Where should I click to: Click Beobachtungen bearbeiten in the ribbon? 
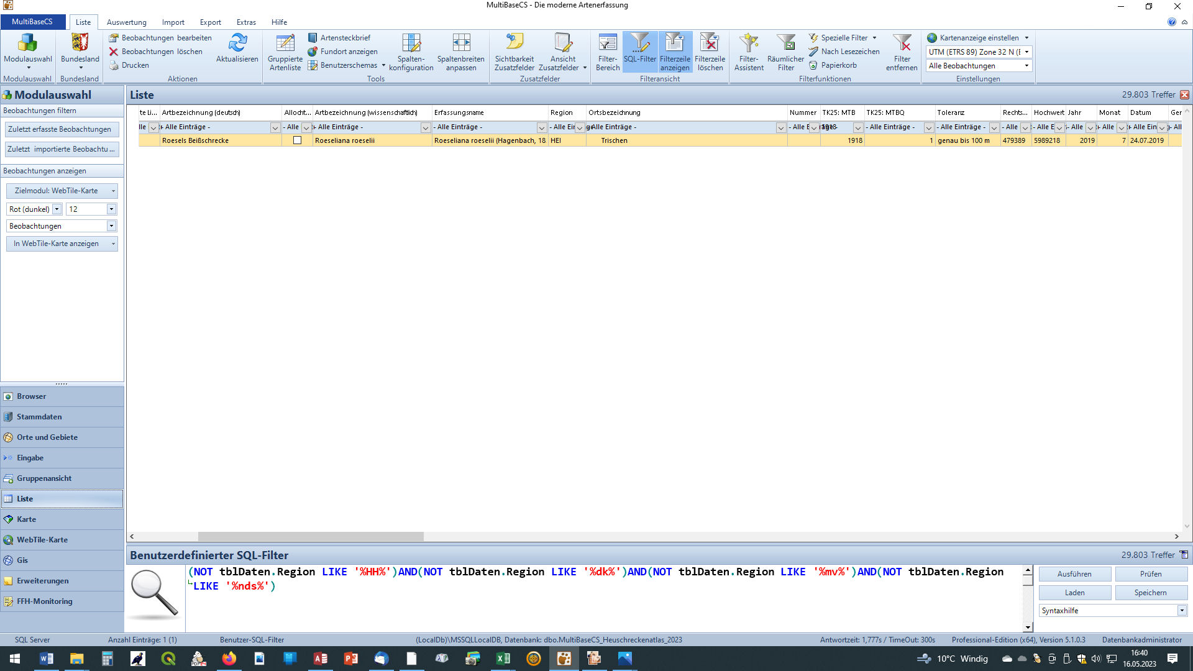[x=160, y=38]
